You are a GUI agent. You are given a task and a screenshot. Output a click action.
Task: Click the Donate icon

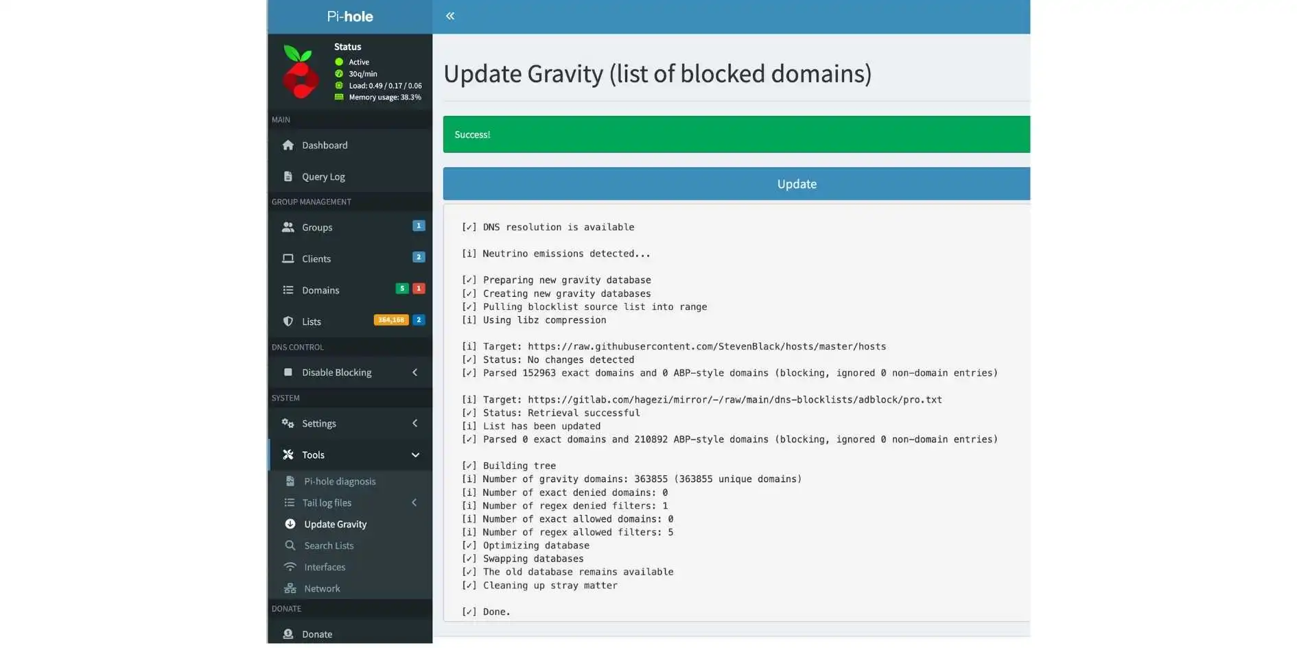tap(288, 635)
